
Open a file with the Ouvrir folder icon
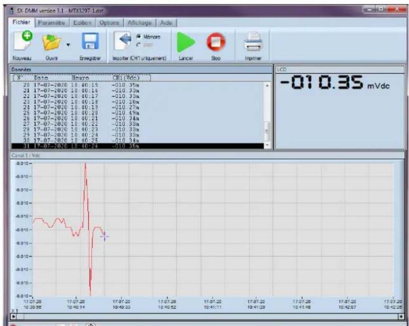(52, 42)
